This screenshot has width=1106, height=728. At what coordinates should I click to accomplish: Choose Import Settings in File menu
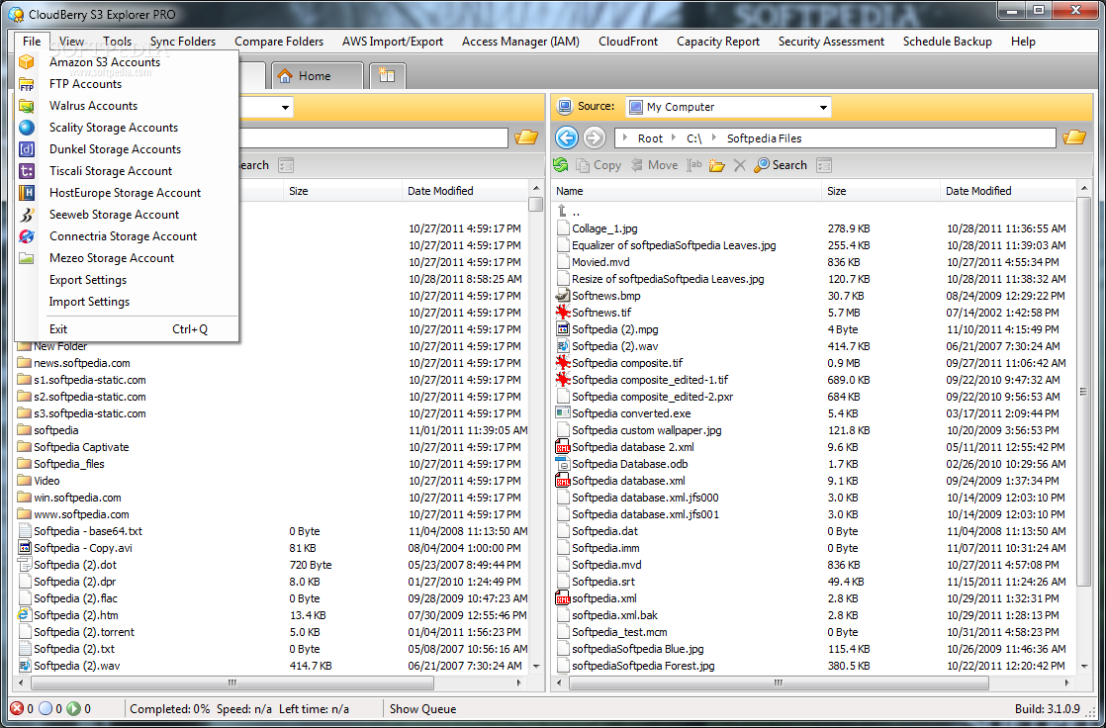click(89, 302)
